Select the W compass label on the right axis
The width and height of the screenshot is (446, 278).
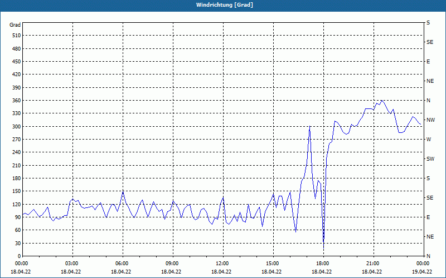tap(429, 140)
